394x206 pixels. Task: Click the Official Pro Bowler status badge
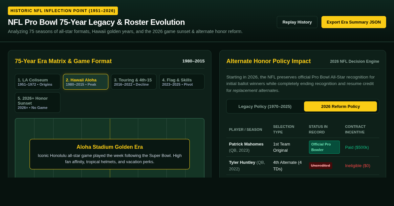coord(324,147)
